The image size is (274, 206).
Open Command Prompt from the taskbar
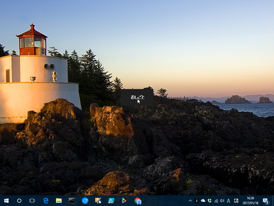click(72, 201)
